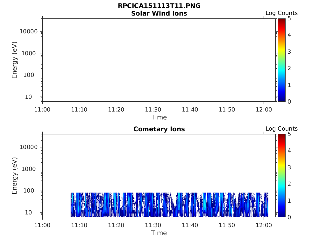Click the 0 label on Solar Wind colorbar

pyautogui.click(x=289, y=102)
